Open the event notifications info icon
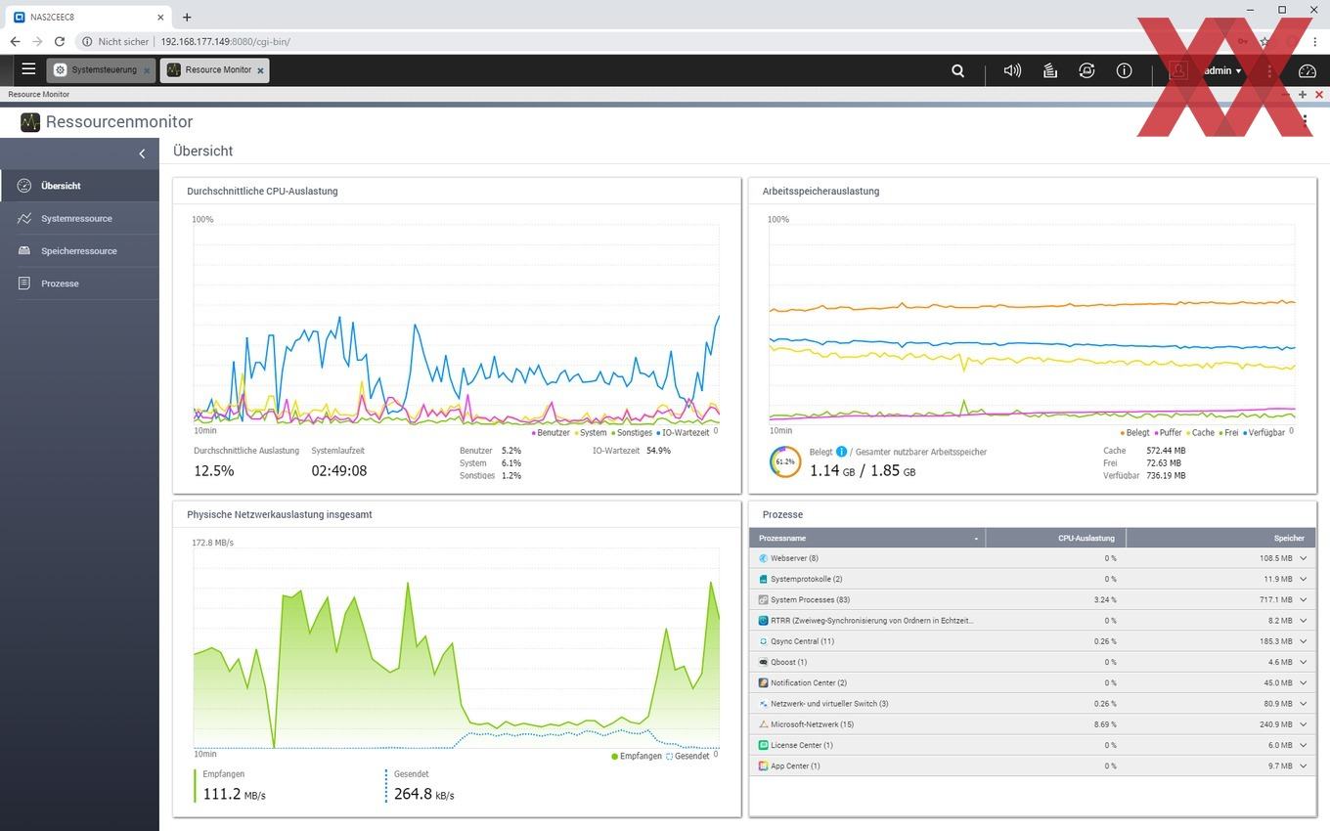This screenshot has width=1330, height=831. tap(1124, 70)
